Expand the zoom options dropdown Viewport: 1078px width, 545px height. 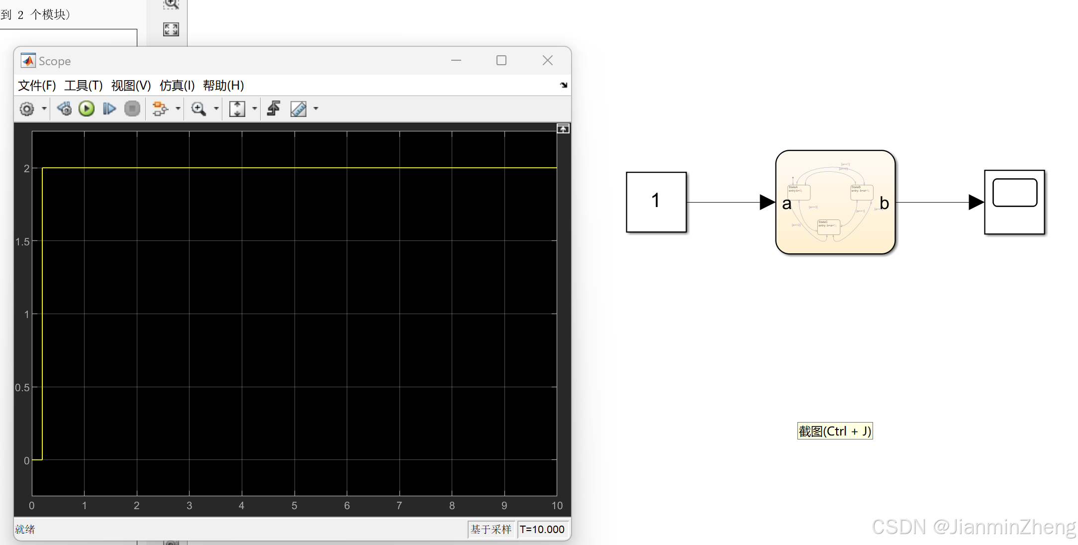click(216, 109)
